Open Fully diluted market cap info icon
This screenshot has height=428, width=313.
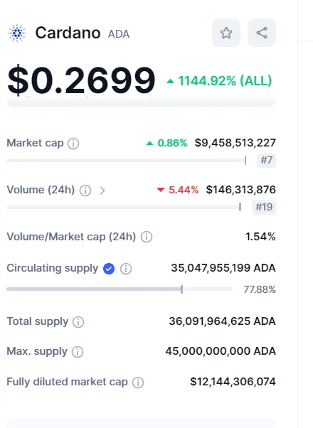pyautogui.click(x=138, y=382)
